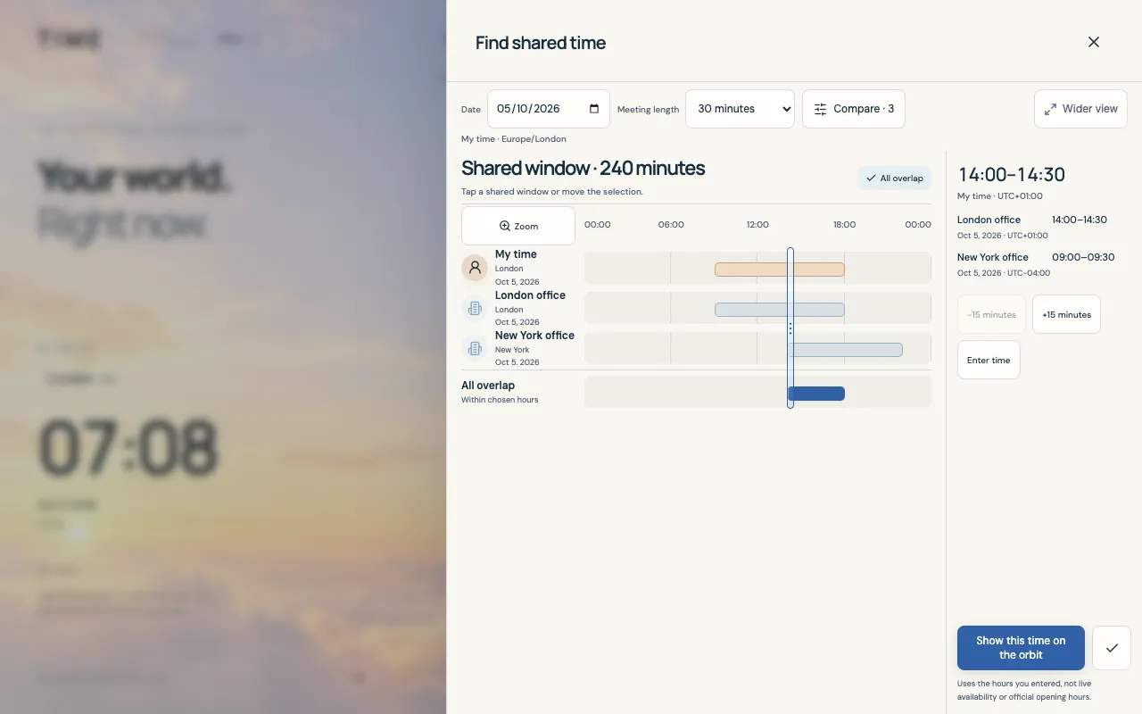
Task: Click Shared window · 240 minutes heading
Action: coord(583,168)
